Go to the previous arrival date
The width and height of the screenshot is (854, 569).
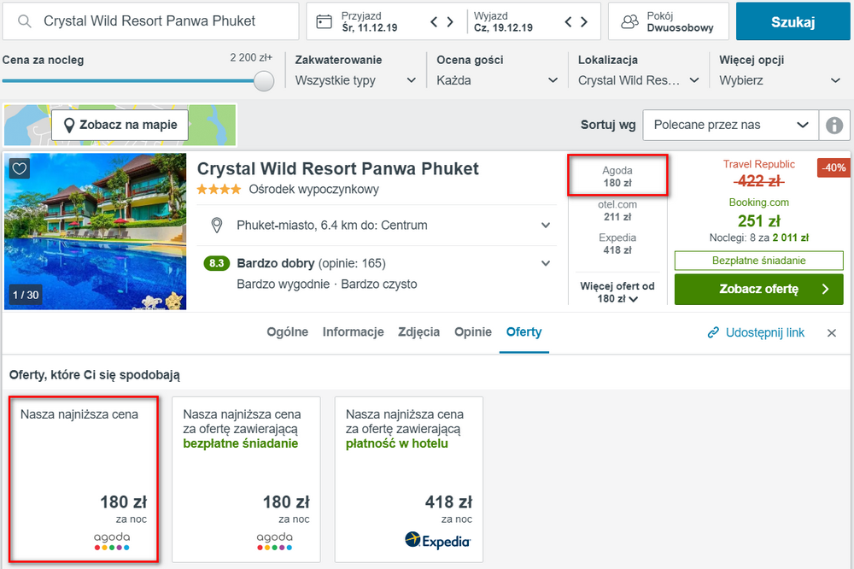pyautogui.click(x=434, y=22)
